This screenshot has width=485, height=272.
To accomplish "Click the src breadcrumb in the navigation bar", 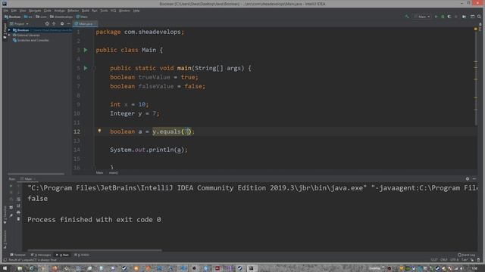I will (x=28, y=17).
